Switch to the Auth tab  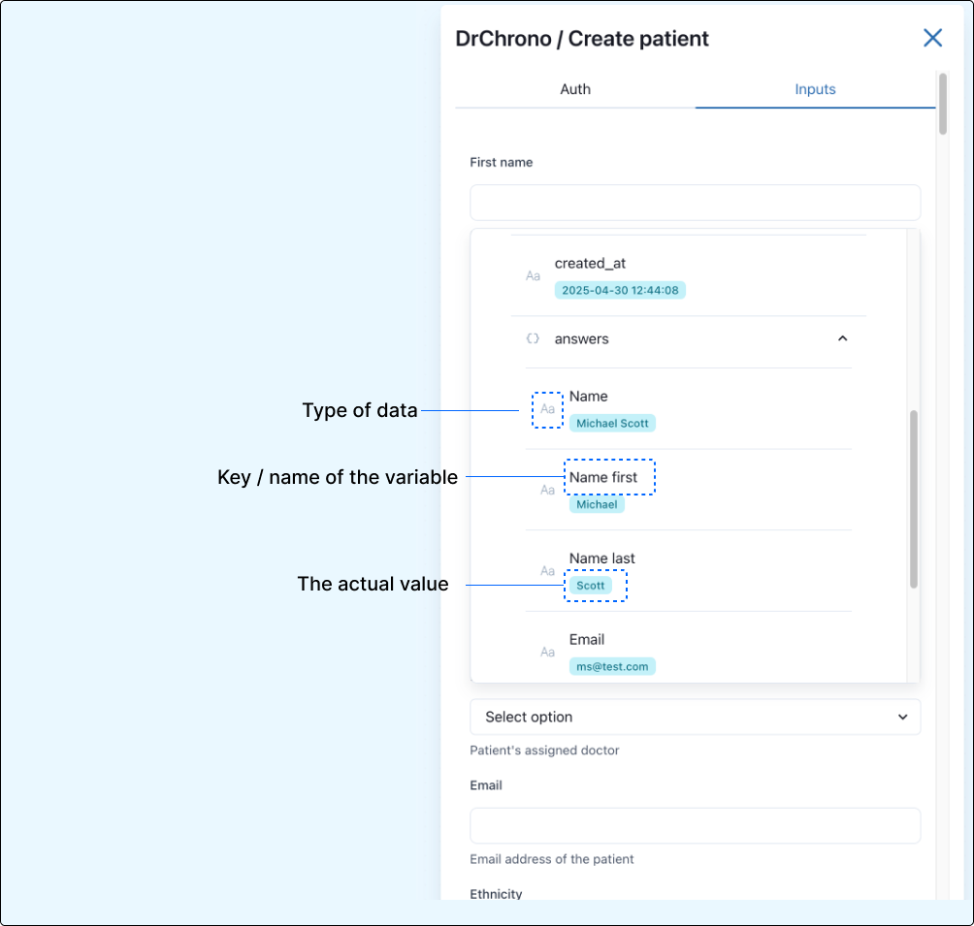click(x=575, y=89)
